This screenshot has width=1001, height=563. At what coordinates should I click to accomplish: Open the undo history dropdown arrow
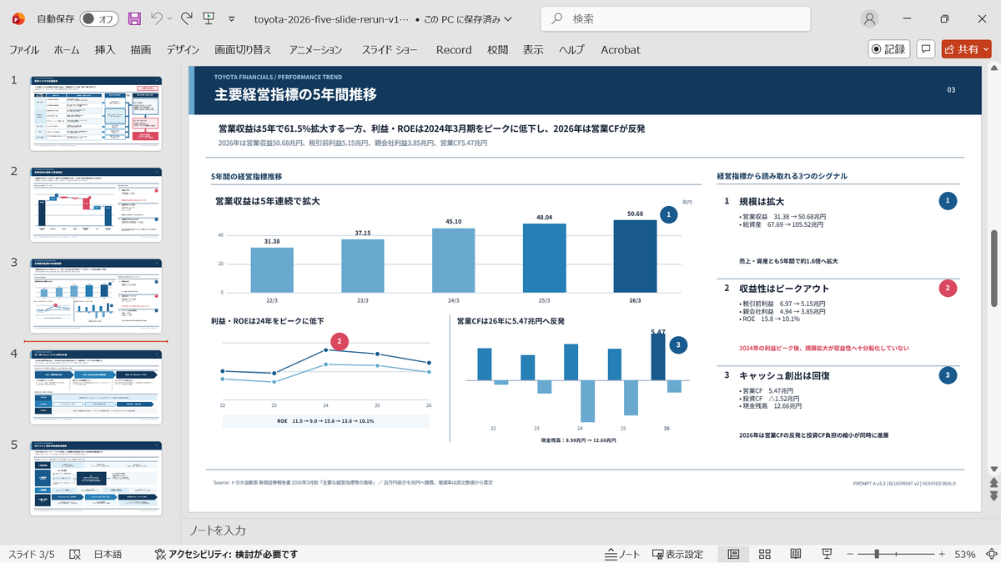169,18
